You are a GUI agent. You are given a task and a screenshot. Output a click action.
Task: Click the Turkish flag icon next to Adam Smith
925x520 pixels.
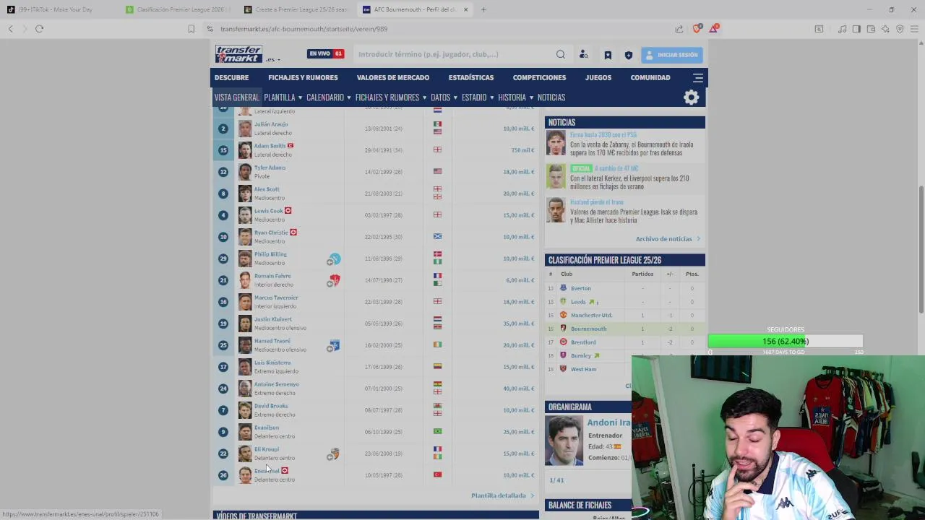290,146
